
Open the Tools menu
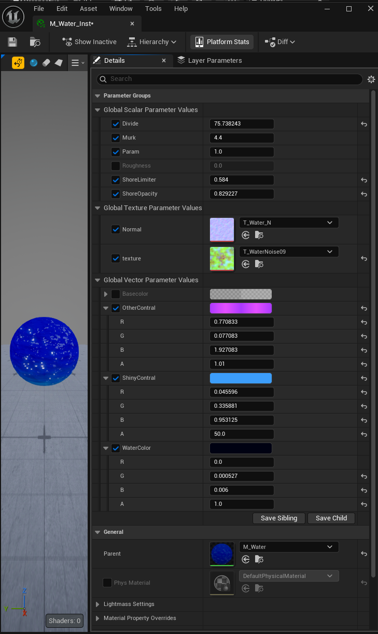[153, 9]
